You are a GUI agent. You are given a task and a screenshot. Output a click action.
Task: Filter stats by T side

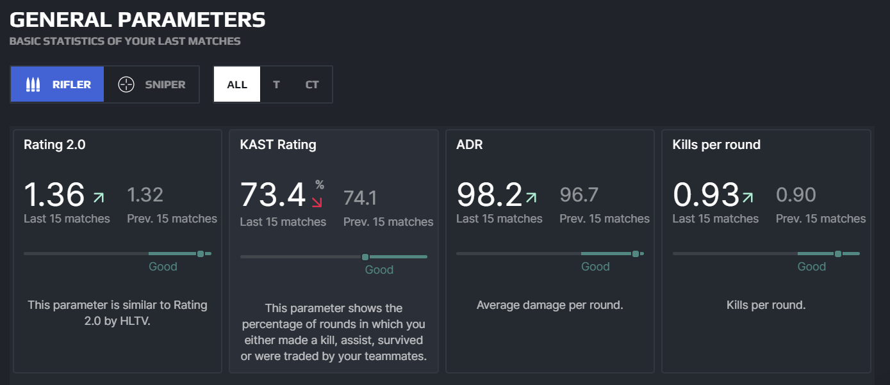click(276, 84)
